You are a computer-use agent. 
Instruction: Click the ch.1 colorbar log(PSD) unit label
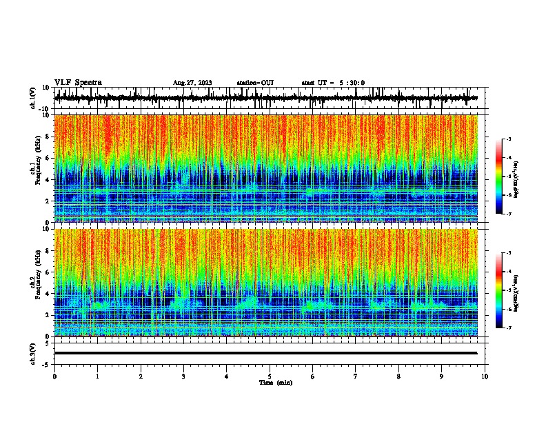pos(516,179)
